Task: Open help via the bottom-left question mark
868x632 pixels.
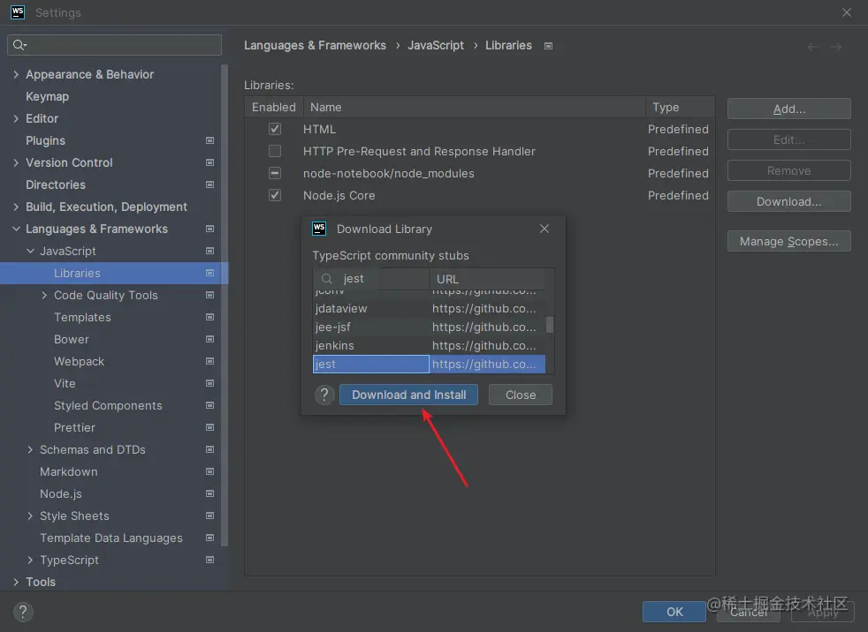Action: [x=23, y=612]
